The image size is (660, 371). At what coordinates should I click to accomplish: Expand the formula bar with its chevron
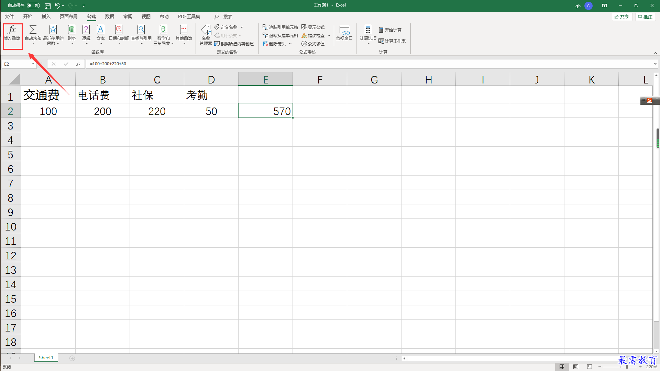[x=656, y=64]
